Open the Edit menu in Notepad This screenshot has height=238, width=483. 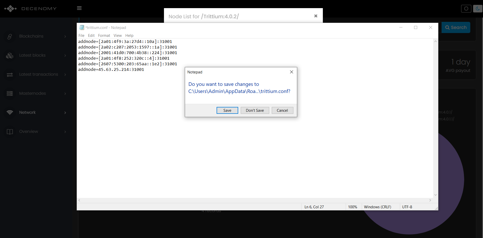pos(91,36)
